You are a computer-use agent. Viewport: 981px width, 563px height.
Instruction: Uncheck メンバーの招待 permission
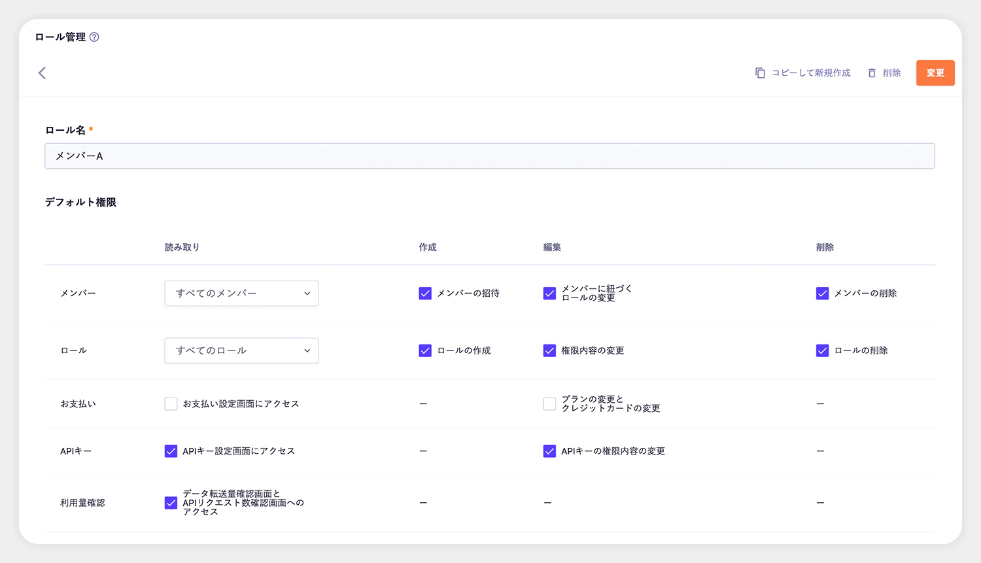pyautogui.click(x=425, y=293)
